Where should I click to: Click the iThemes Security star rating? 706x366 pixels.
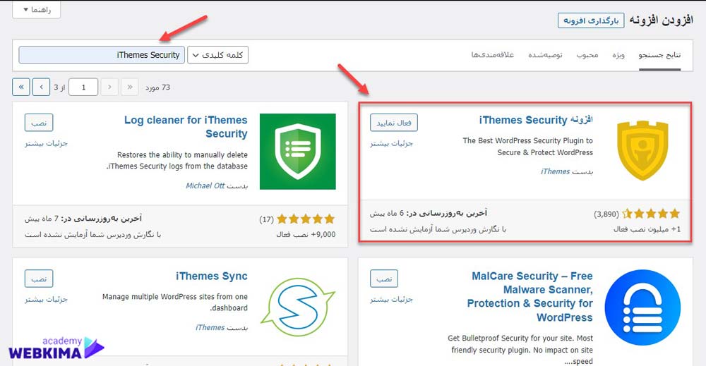tap(651, 214)
